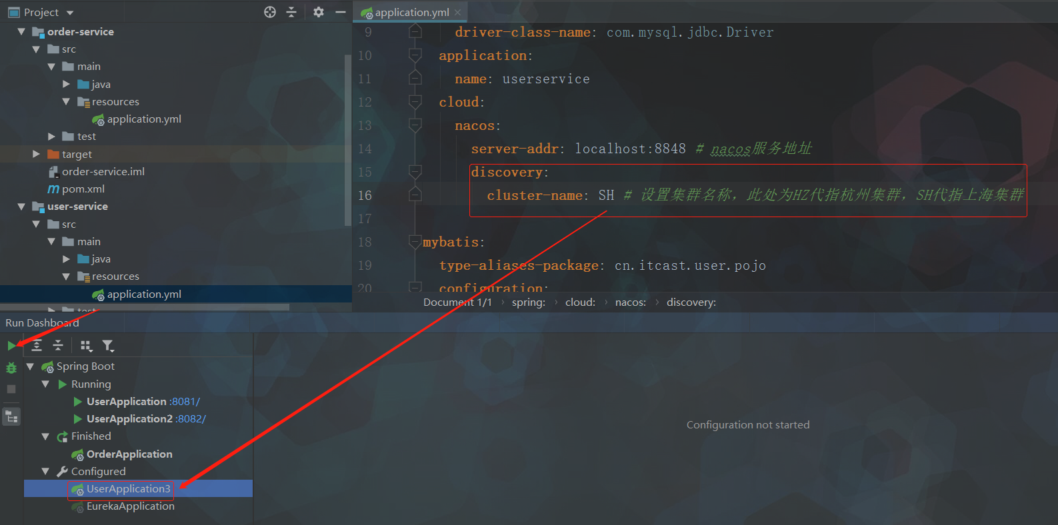The height and width of the screenshot is (525, 1058).
Task: Open the :8081/ link of UserApplication
Action: pos(185,401)
